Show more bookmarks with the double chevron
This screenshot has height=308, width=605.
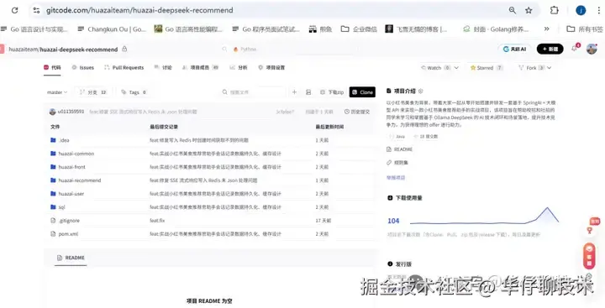[x=546, y=29]
